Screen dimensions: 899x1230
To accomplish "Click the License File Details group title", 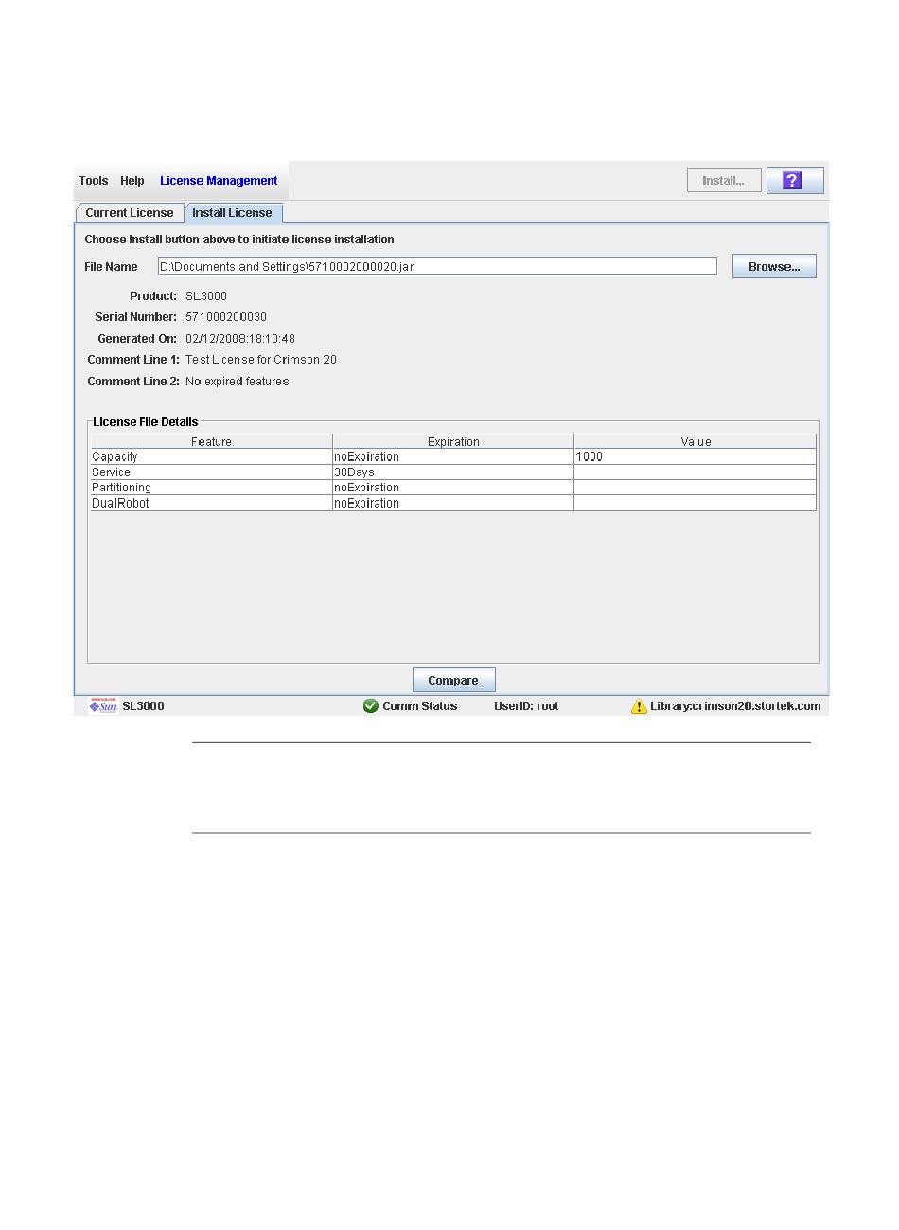I will (146, 422).
